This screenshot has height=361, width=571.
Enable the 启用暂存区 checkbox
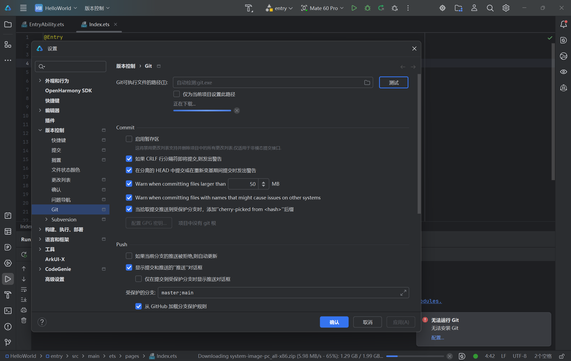tap(129, 139)
